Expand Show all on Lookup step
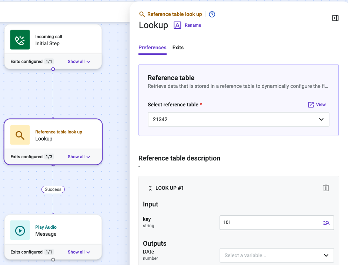The width and height of the screenshot is (348, 265). (x=79, y=157)
